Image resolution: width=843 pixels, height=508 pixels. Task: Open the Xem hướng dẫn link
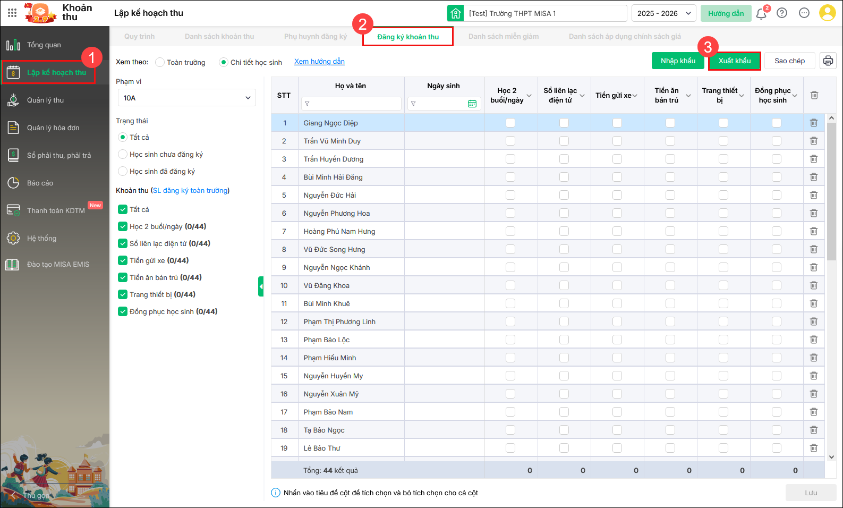pyautogui.click(x=319, y=62)
